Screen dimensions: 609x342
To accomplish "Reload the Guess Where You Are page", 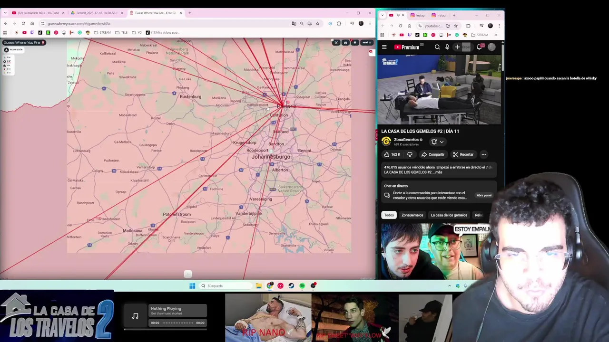I will coord(23,23).
